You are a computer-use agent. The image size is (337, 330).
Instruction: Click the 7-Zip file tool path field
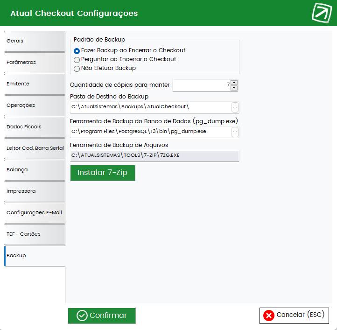coord(154,155)
